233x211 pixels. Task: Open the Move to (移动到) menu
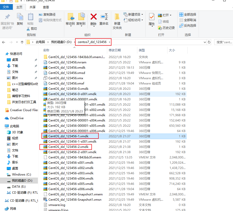click(x=70, y=20)
